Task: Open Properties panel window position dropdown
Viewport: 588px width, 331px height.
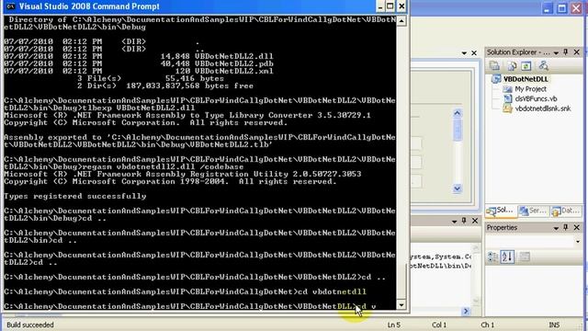Action: [556, 228]
